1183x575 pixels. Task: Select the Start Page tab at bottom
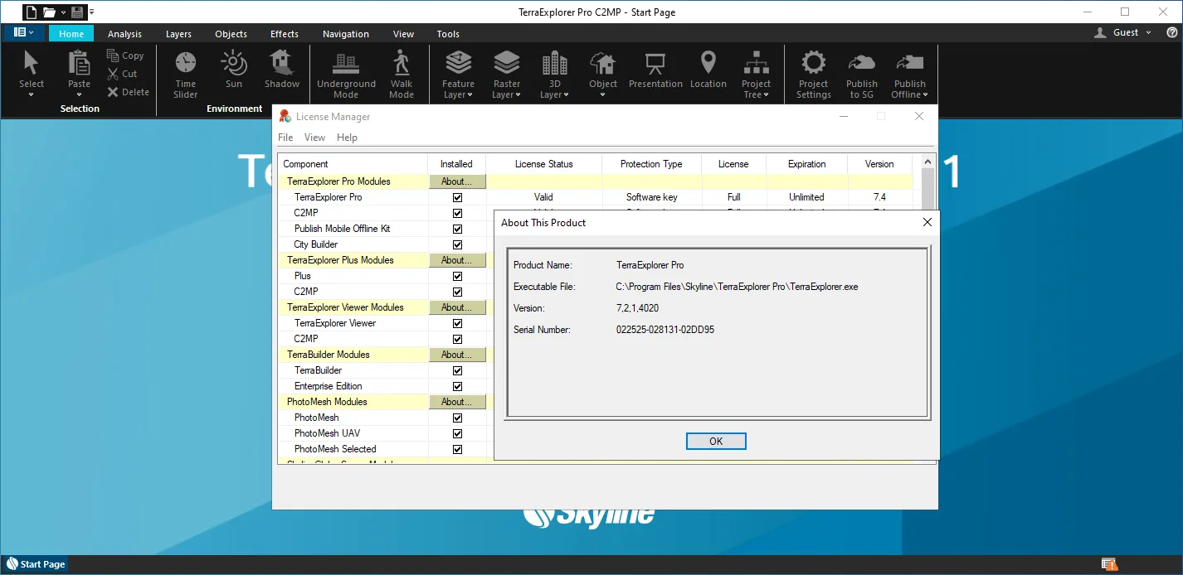coord(35,564)
